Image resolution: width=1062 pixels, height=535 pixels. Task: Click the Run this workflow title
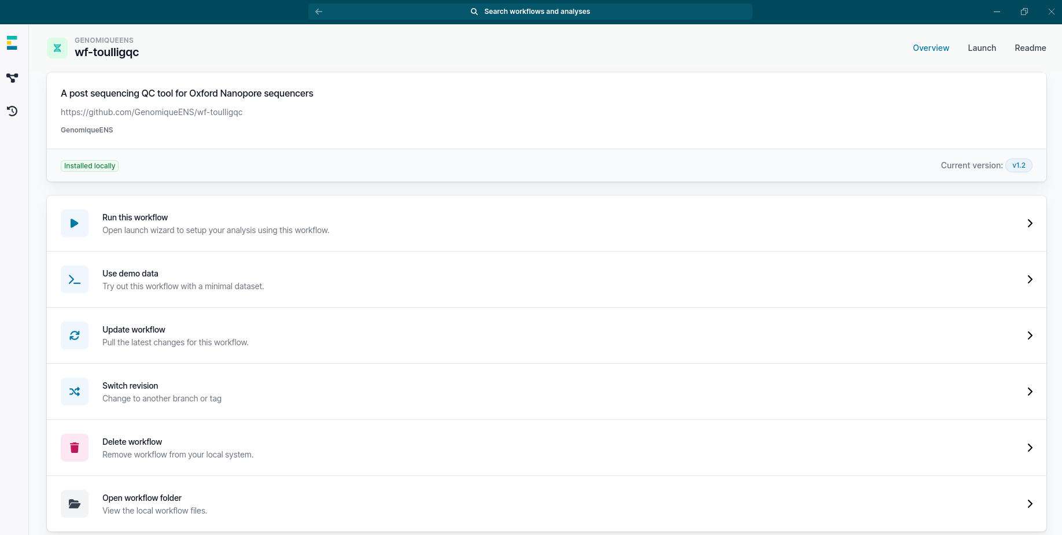click(x=135, y=217)
